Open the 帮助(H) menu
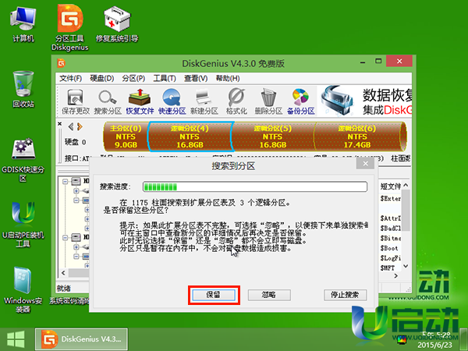This screenshot has height=351, width=468. coord(228,79)
